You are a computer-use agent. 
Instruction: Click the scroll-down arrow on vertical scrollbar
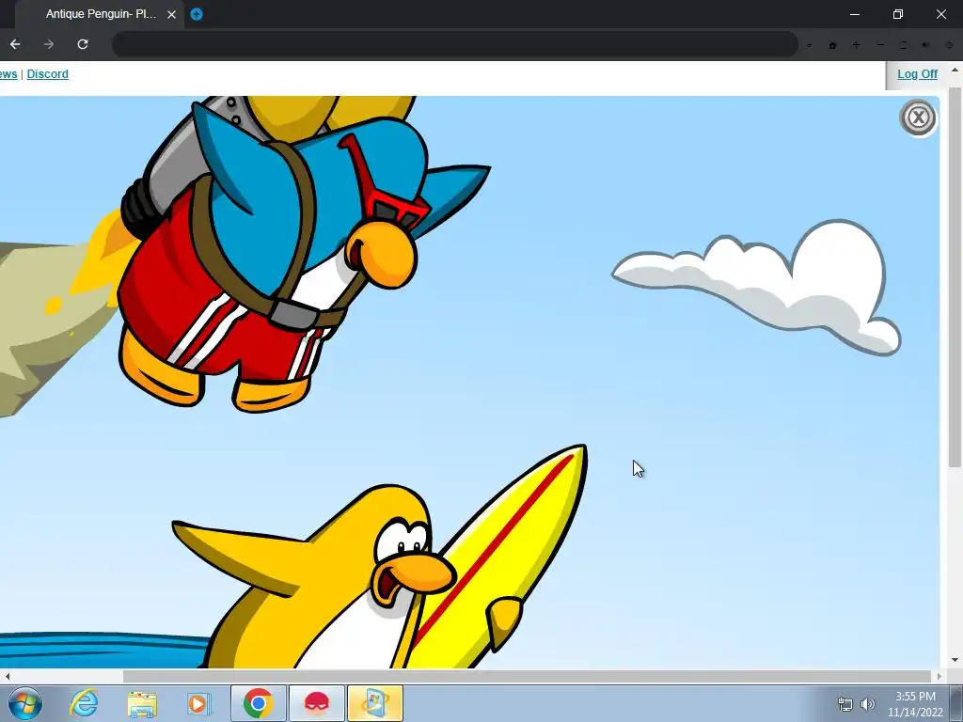click(x=955, y=661)
